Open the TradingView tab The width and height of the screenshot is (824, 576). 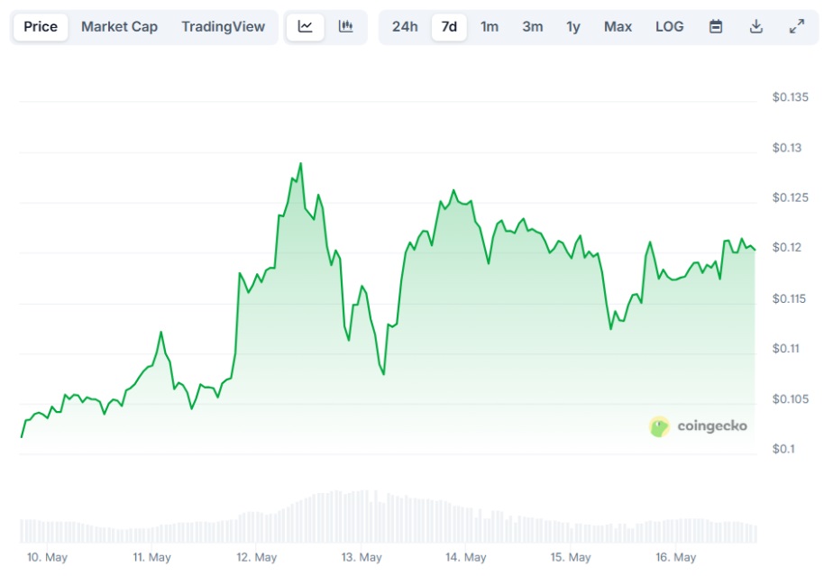coord(223,27)
